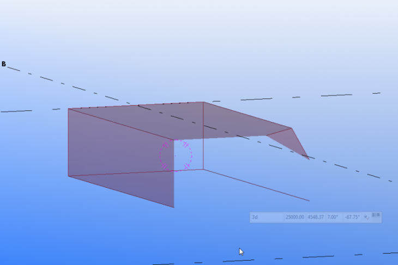Change the -67.75° angle field

(x=352, y=217)
